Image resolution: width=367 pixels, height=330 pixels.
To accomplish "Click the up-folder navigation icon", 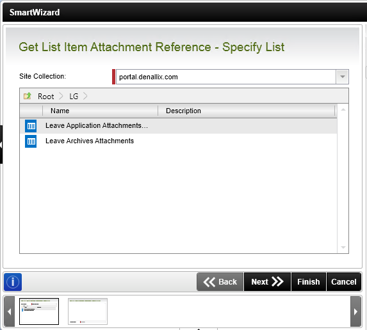I will tap(28, 96).
